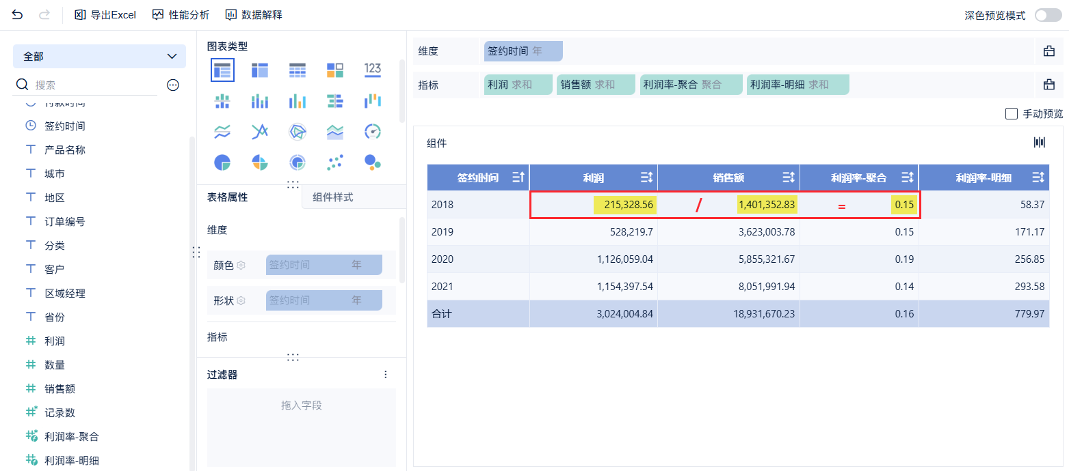
Task: Toggle the 深色预览模式 switch
Action: pyautogui.click(x=1048, y=15)
